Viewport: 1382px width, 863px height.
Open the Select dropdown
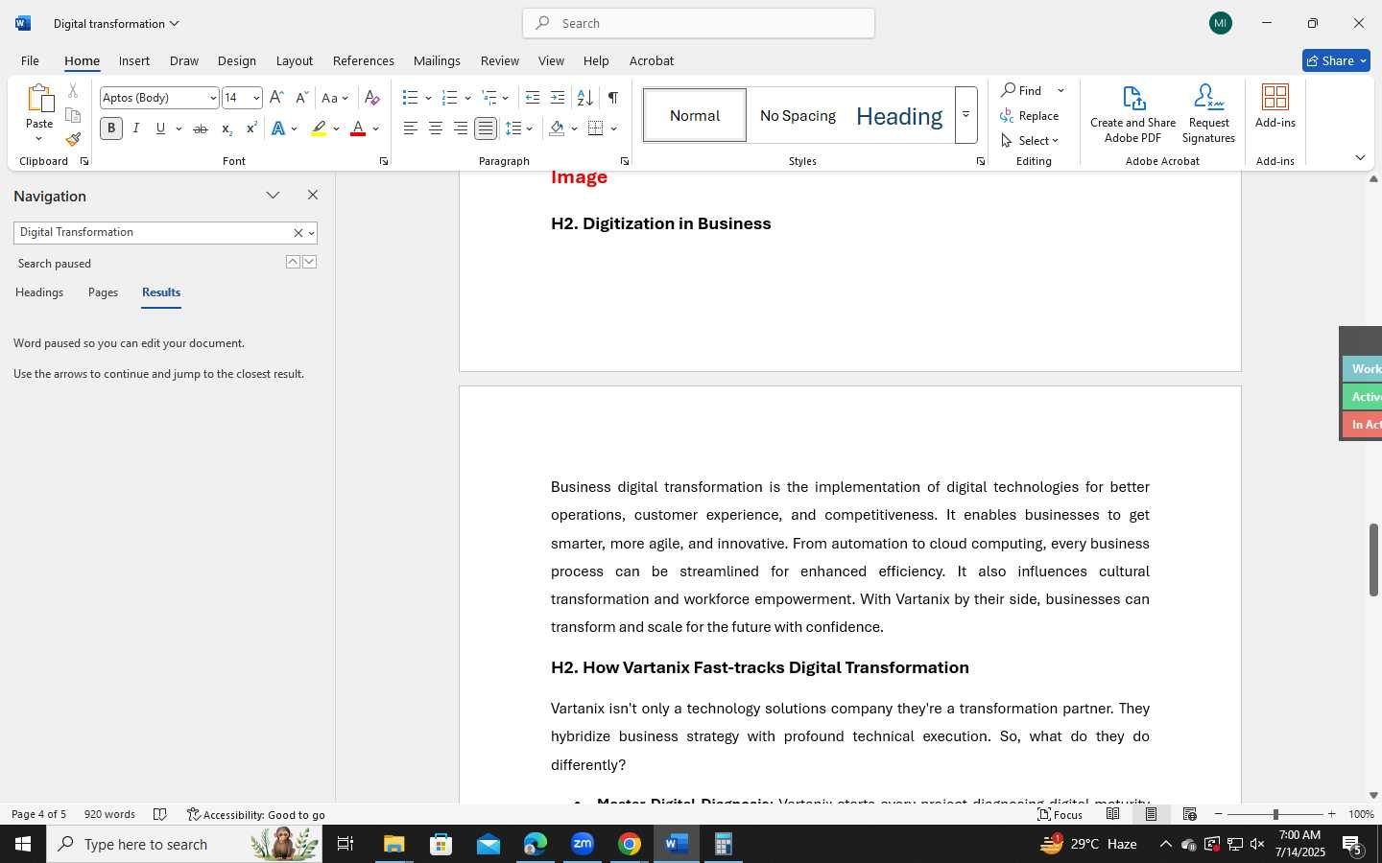1030,140
